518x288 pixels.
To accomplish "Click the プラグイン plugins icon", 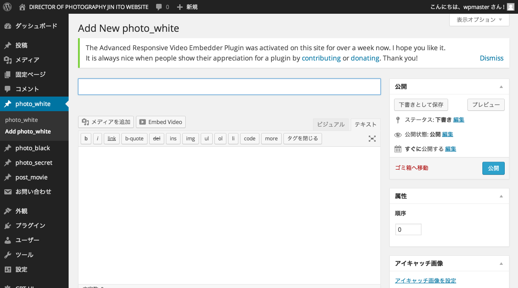I will click(x=8, y=226).
